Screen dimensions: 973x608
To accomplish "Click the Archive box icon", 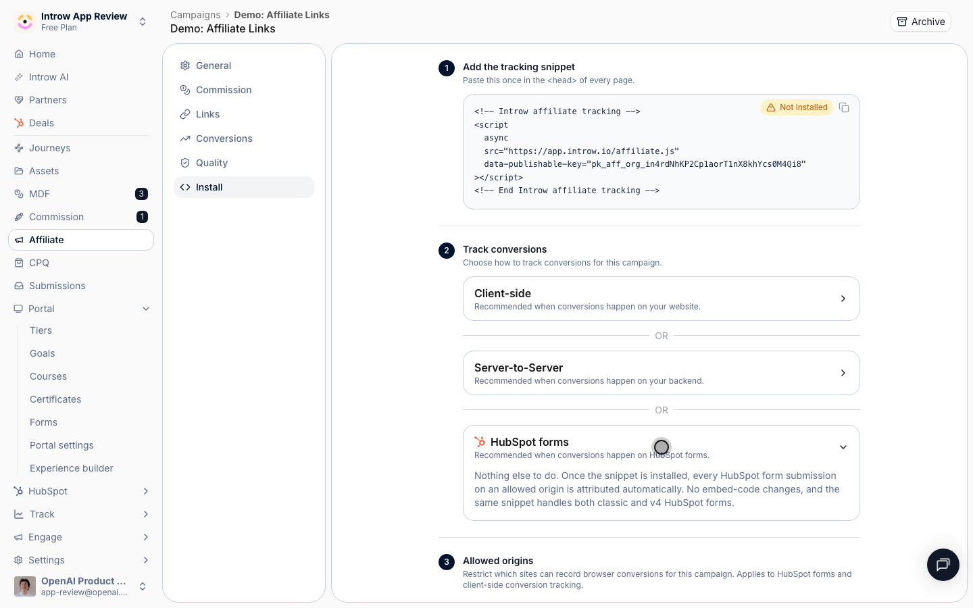I will [902, 22].
